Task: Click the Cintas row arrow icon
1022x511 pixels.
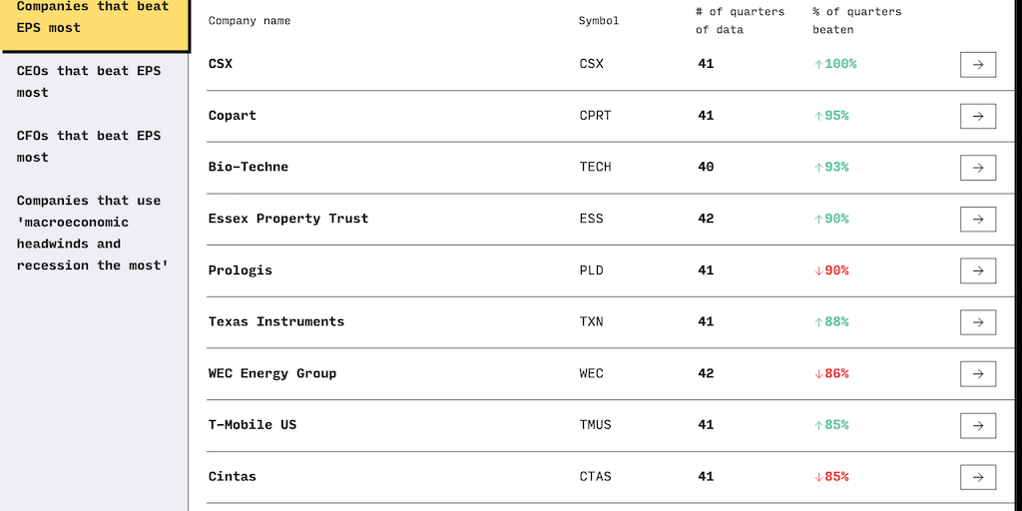Action: 977,477
